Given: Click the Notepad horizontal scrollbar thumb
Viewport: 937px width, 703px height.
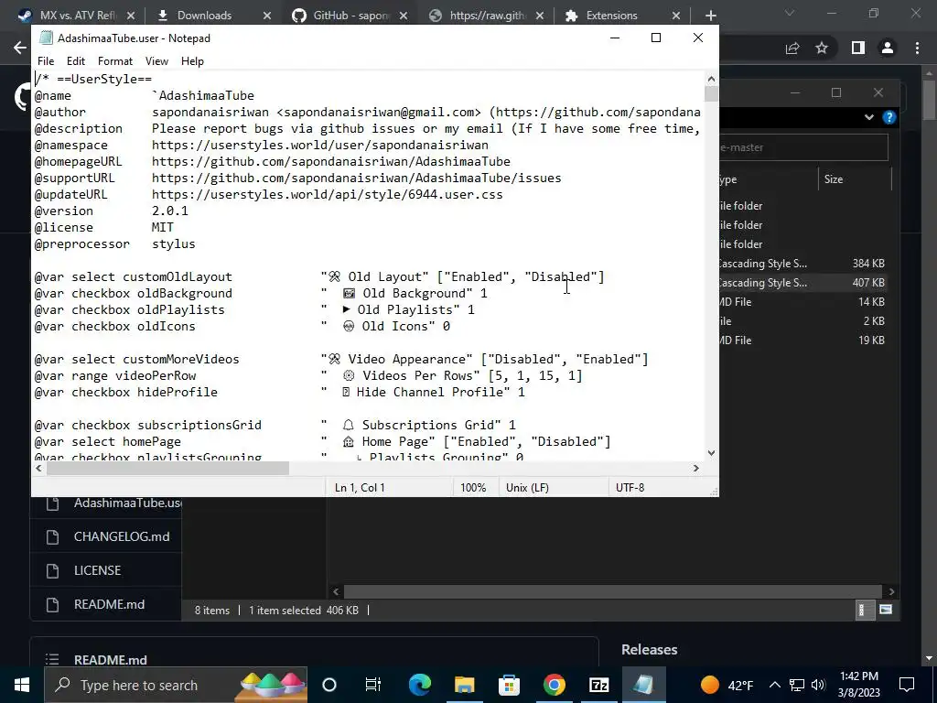Looking at the screenshot, I should pyautogui.click(x=168, y=468).
